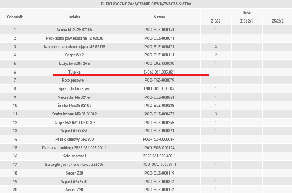Select the 'Śruba M12x25 82105' cell

(74, 30)
